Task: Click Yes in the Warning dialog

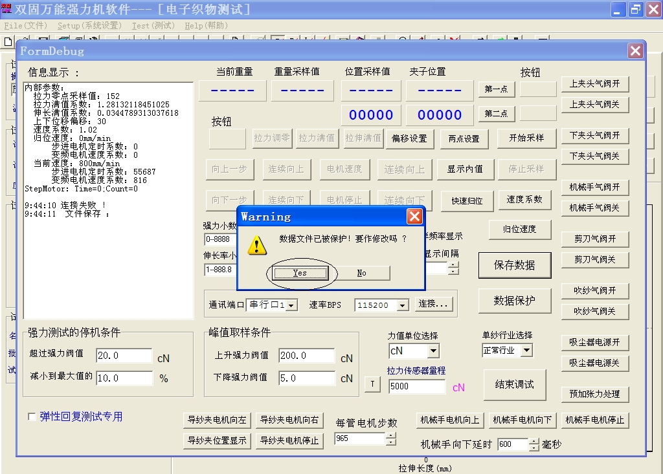Action: click(x=300, y=273)
